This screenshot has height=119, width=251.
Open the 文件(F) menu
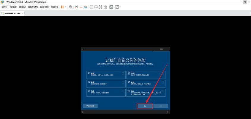pyautogui.click(x=5, y=7)
